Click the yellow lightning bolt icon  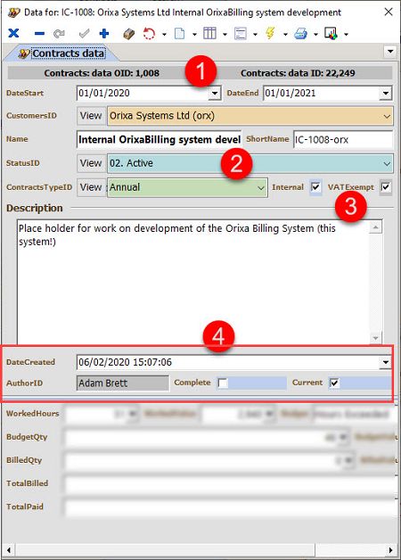[x=270, y=34]
